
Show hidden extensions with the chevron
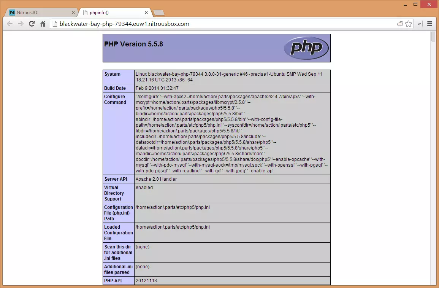coord(419,24)
